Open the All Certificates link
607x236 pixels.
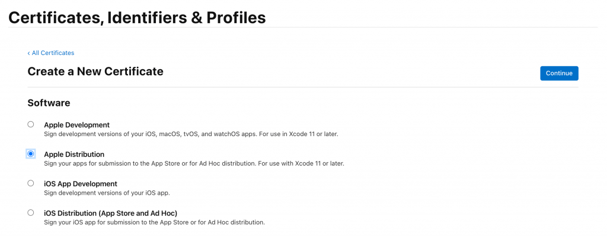point(53,53)
